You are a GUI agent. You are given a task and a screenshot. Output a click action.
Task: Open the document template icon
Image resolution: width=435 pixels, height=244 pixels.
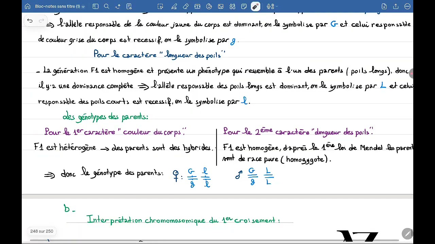click(129, 6)
